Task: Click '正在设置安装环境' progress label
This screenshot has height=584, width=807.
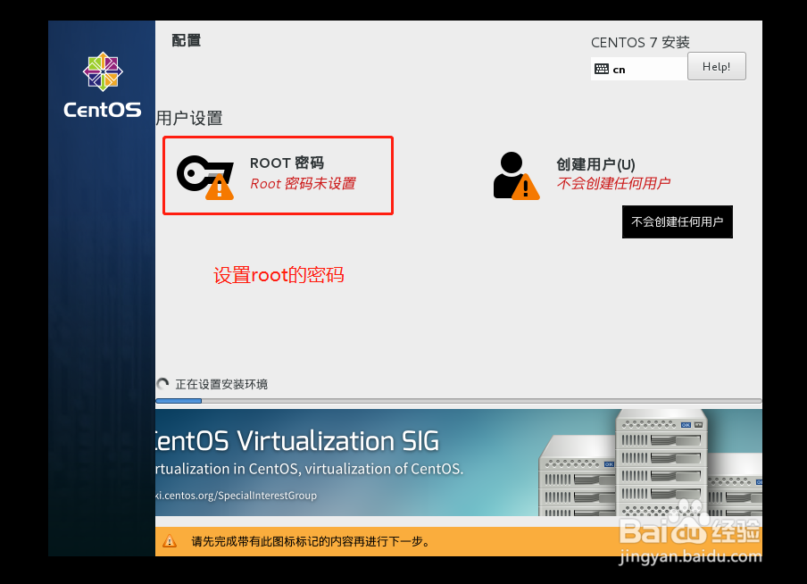Action: pyautogui.click(x=221, y=384)
